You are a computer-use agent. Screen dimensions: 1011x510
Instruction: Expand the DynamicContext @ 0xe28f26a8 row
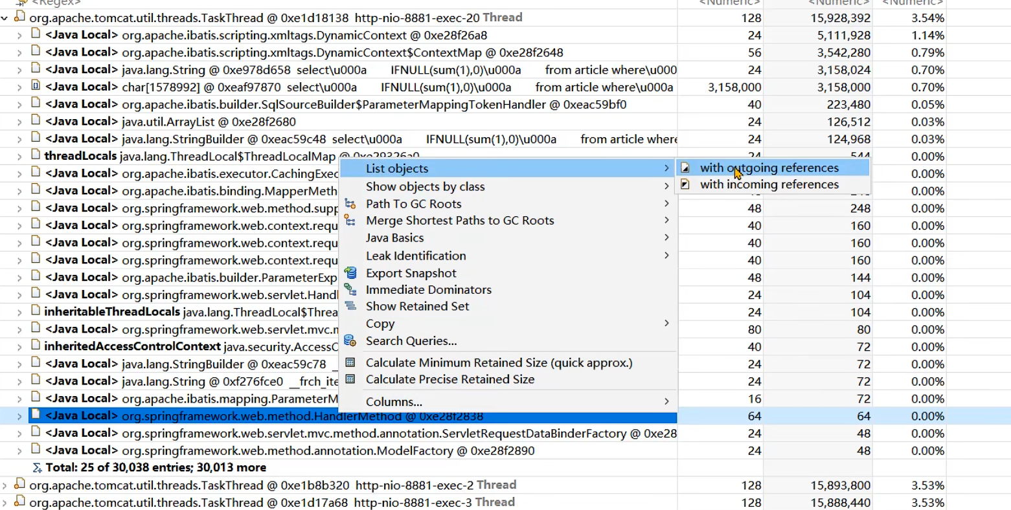pyautogui.click(x=20, y=36)
